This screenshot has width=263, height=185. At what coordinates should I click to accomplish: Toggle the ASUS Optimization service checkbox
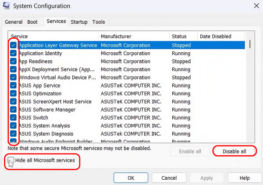(13, 94)
